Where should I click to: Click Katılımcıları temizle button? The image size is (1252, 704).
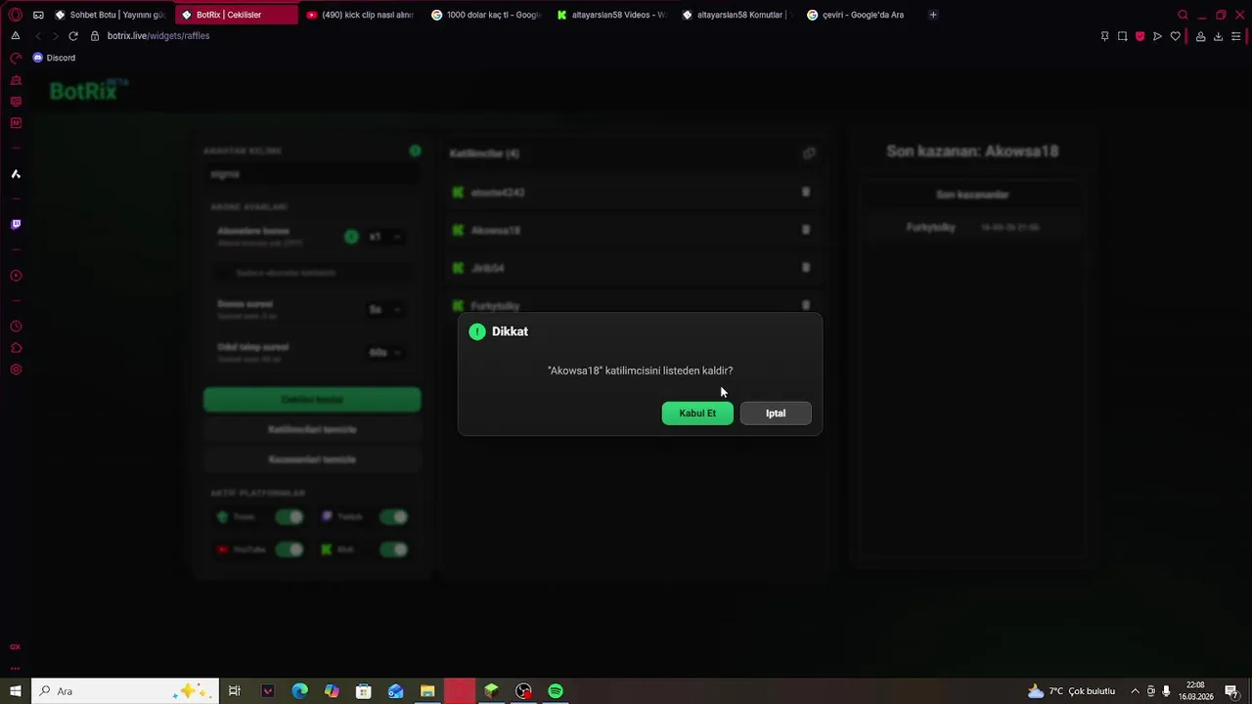tap(312, 429)
